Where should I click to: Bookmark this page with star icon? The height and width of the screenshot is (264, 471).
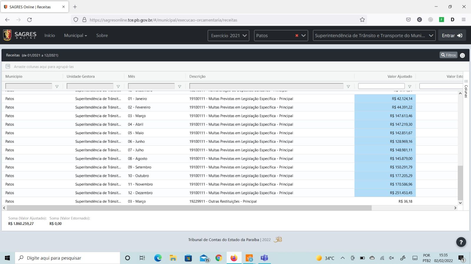click(362, 20)
